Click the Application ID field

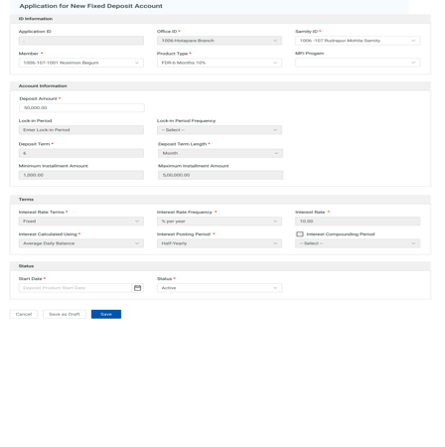(81, 41)
